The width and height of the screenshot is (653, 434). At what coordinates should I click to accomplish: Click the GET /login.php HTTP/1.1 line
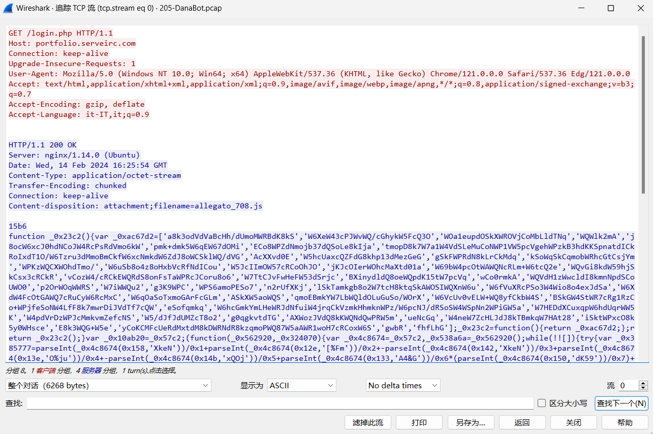tap(60, 33)
